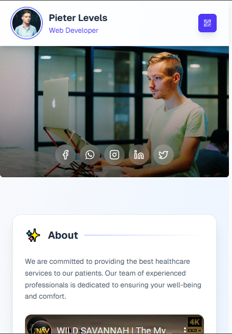The image size is (232, 334).
Task: Click the embedded WILD SAVANNAH video thumbnail
Action: [x=114, y=324]
